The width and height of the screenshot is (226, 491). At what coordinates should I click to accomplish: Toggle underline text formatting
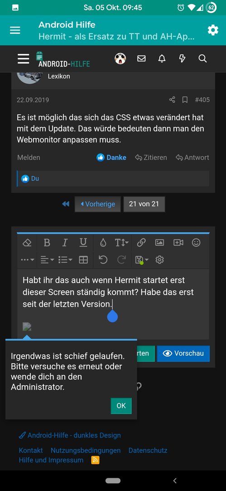83,243
